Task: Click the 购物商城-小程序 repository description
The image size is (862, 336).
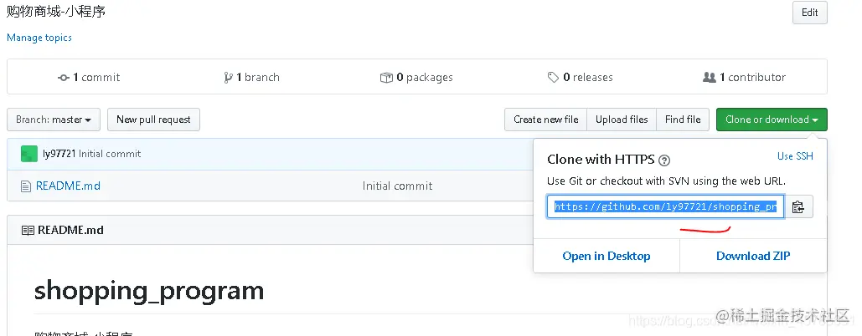Action: click(56, 11)
